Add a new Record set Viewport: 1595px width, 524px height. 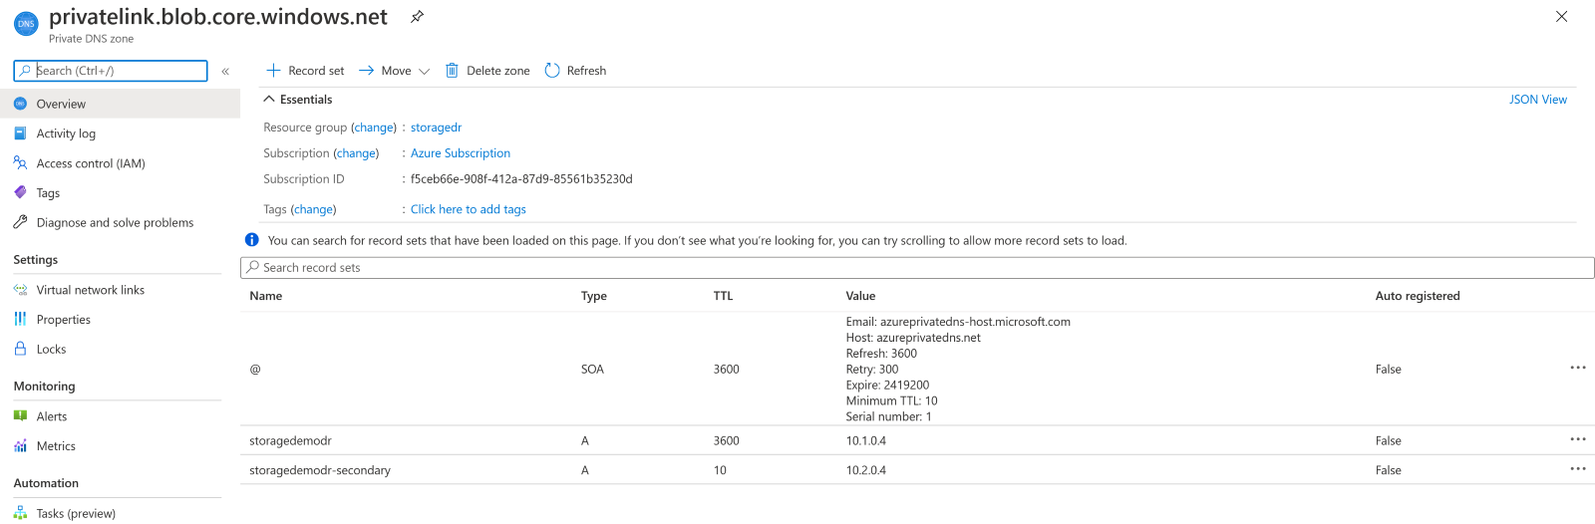(305, 71)
